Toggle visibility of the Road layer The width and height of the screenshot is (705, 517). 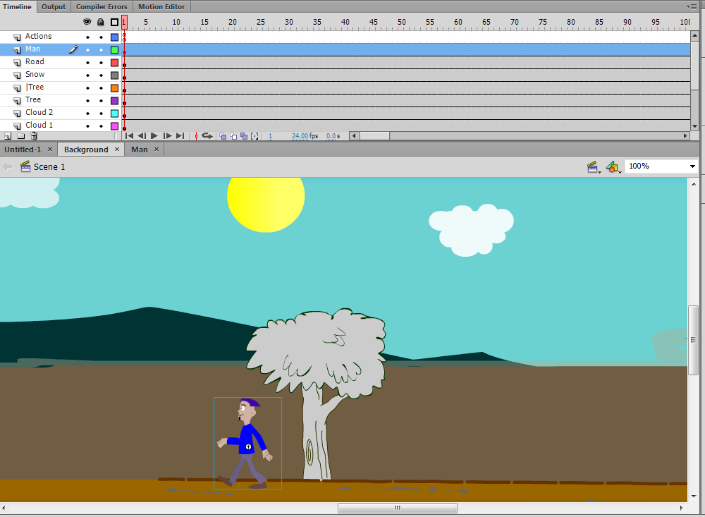tap(88, 61)
